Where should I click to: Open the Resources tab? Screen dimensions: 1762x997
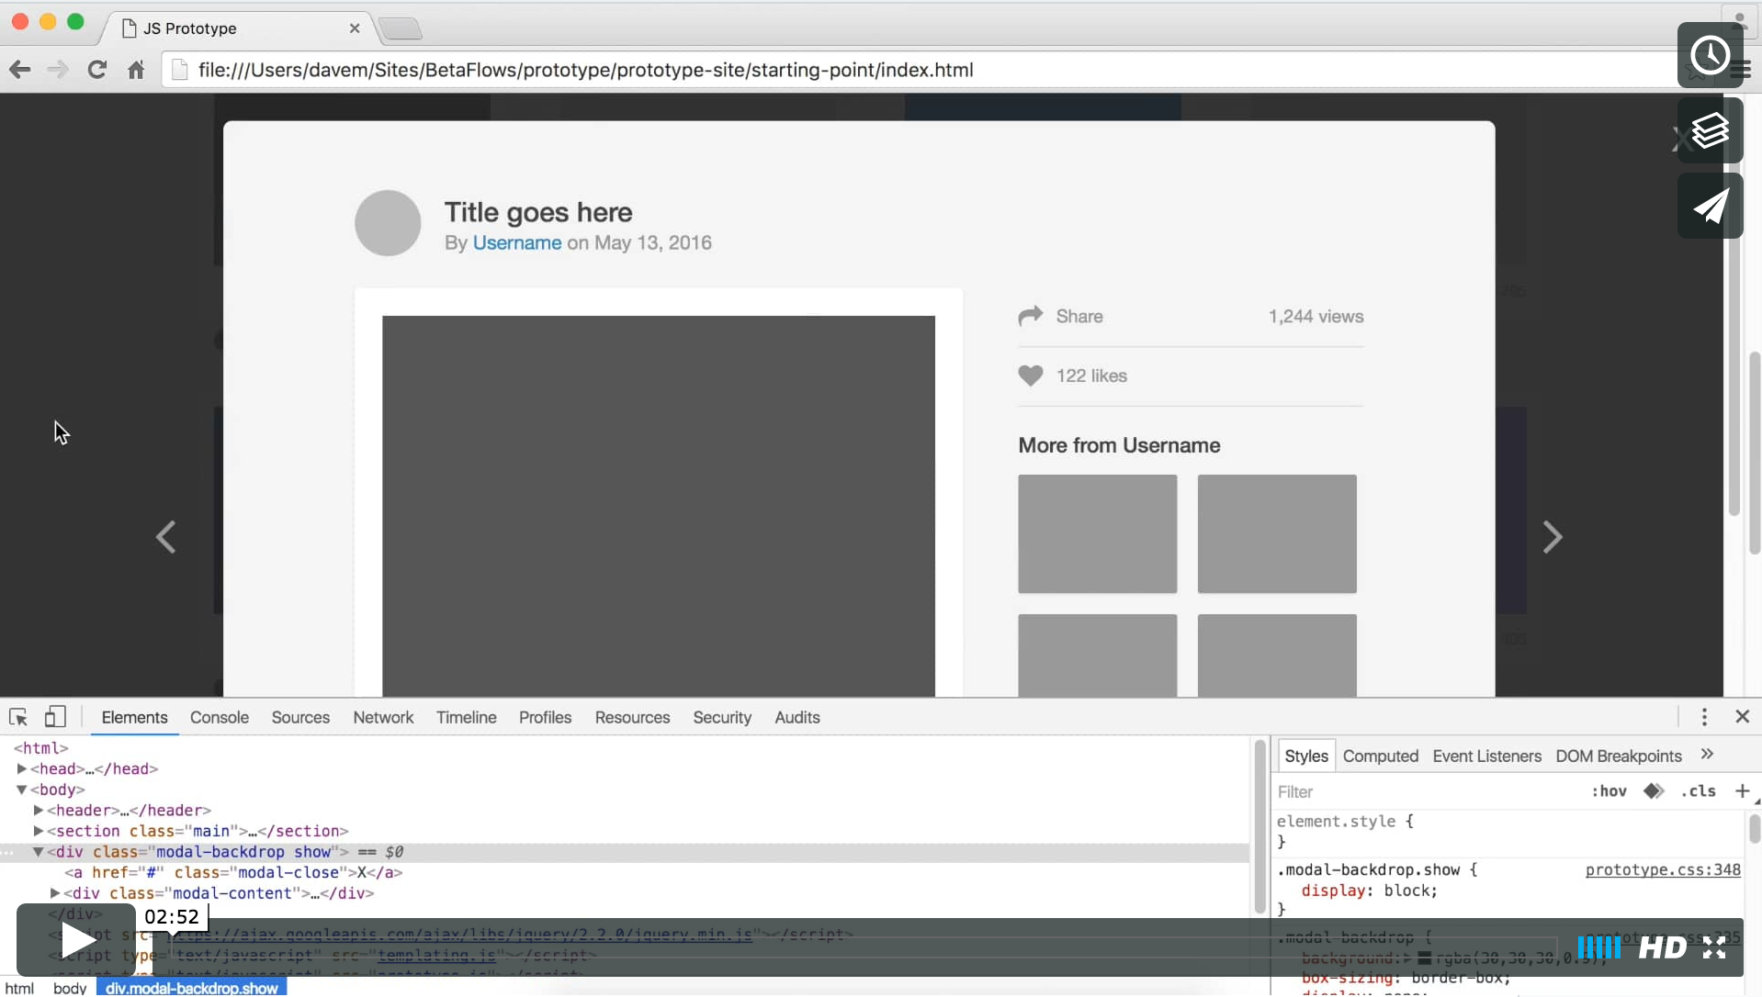632,717
